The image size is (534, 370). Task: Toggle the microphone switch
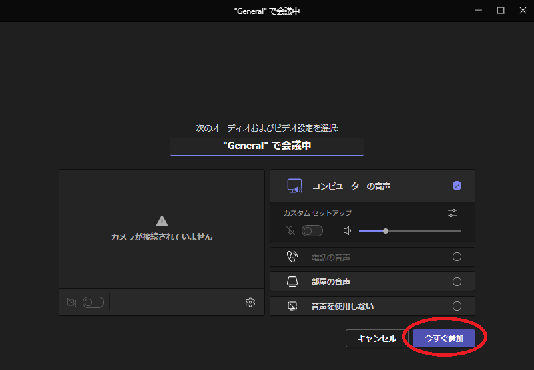312,231
